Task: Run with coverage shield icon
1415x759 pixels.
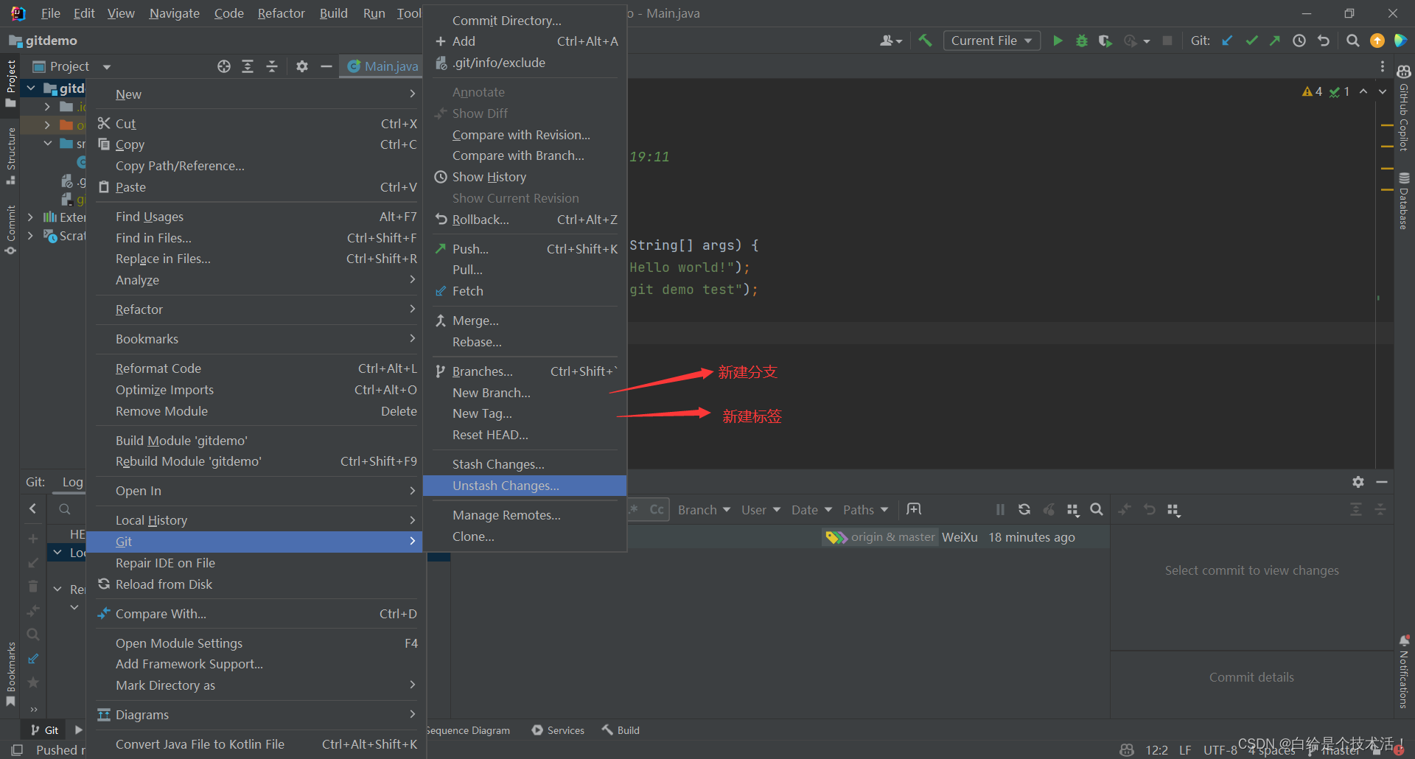Action: click(x=1105, y=41)
